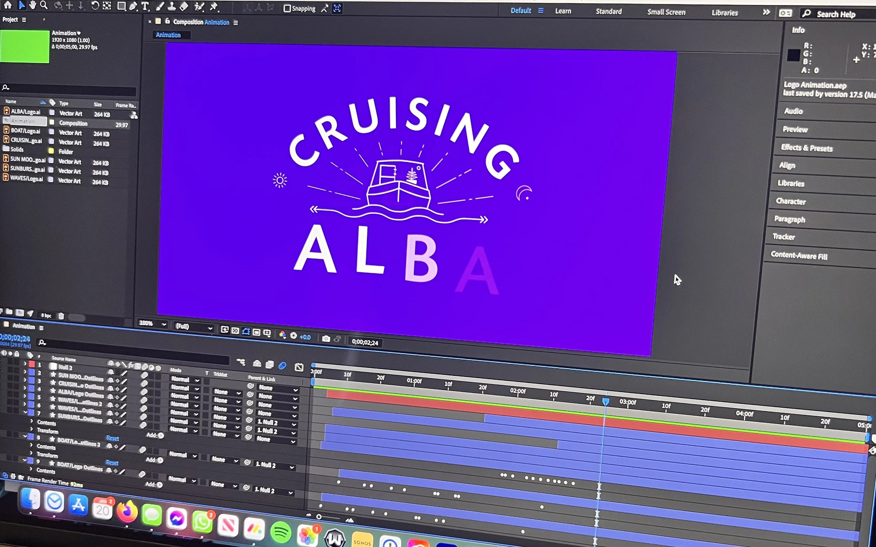
Task: Click the red label swatch of Null 2
Action: coord(32,364)
